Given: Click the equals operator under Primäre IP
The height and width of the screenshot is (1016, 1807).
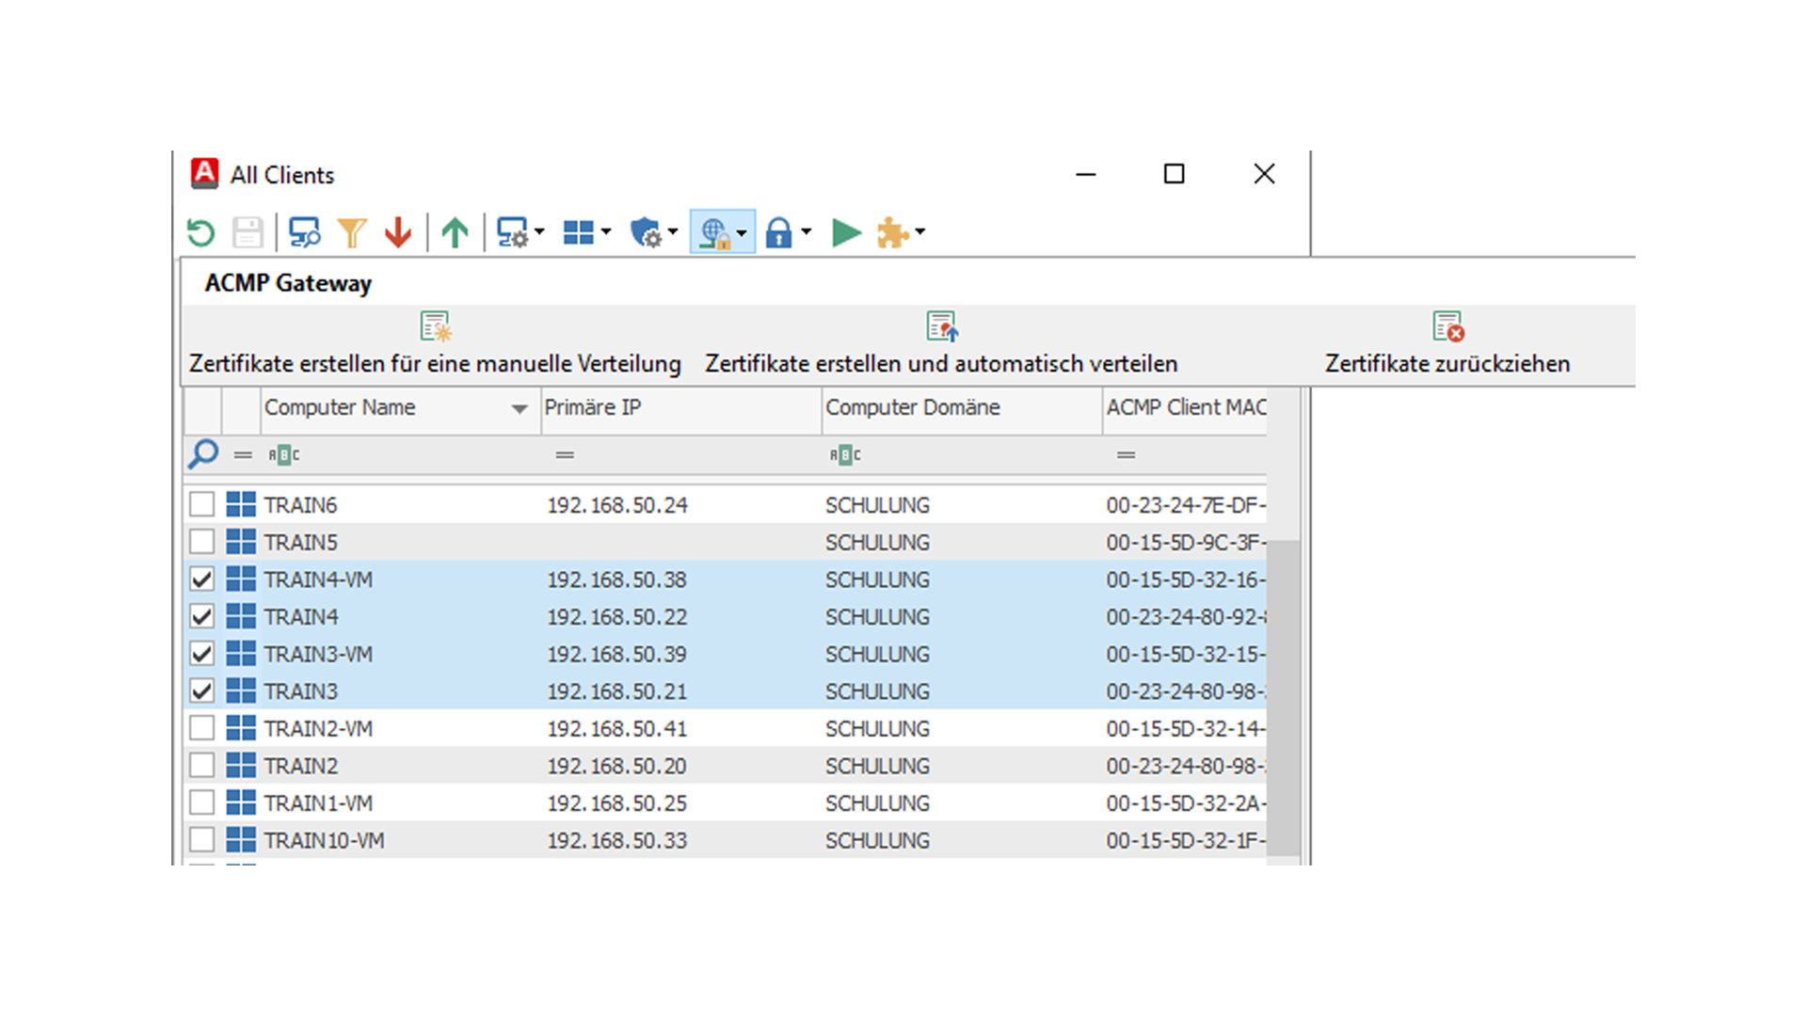Looking at the screenshot, I should [x=565, y=455].
